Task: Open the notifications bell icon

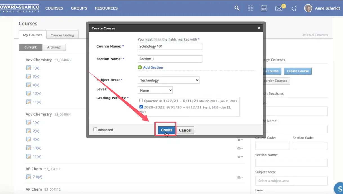Action: click(294, 8)
